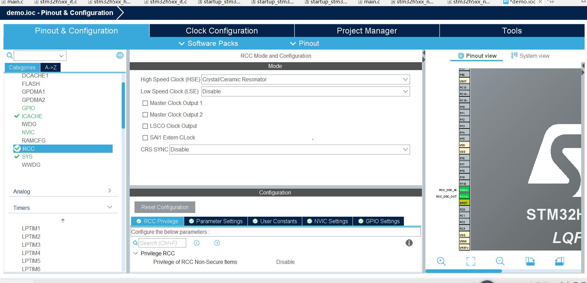Toggle SAI1 Extern CLock checkbox

coord(145,138)
